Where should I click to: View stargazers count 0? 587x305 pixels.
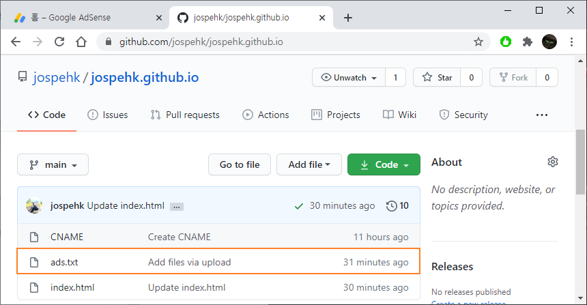(472, 78)
